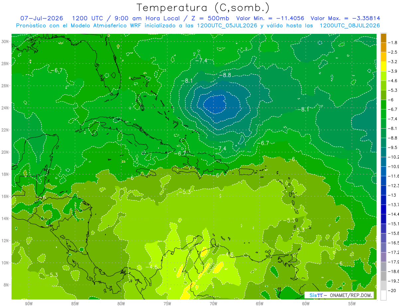The image size is (399, 308).
Task: Click the '20N' latitude axis label
Action: pyautogui.click(x=6, y=152)
